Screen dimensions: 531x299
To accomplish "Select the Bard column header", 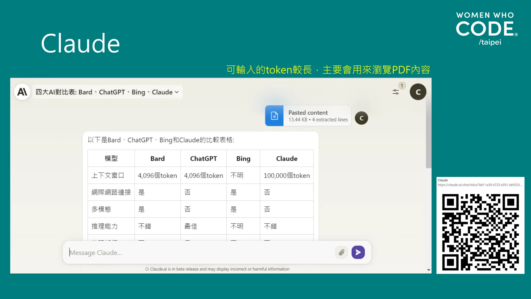I will [157, 159].
